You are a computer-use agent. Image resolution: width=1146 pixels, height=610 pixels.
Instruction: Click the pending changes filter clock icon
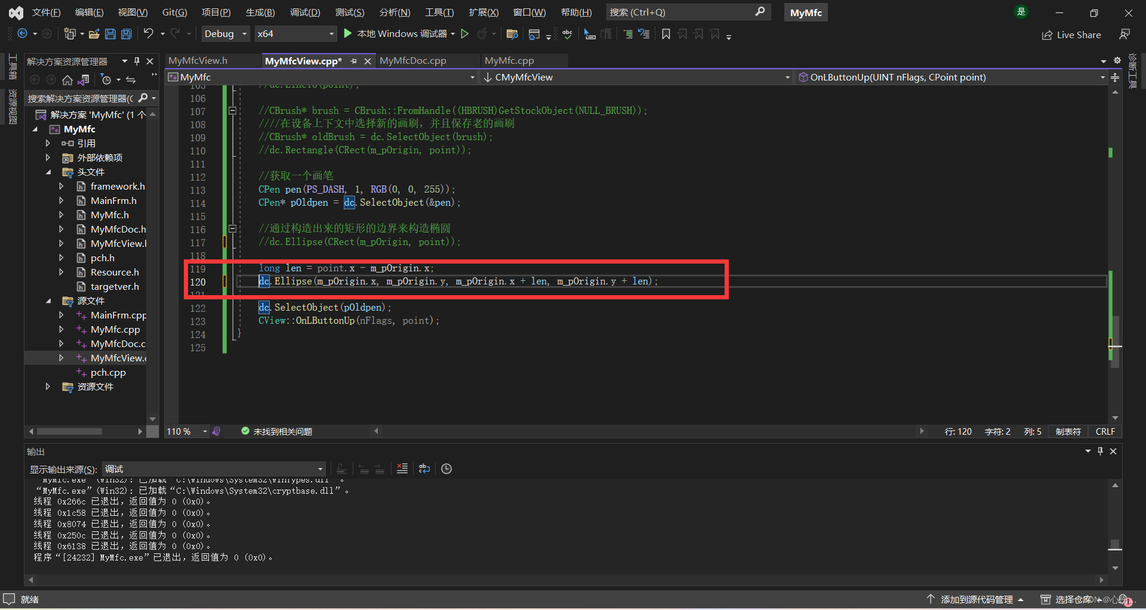coord(106,80)
